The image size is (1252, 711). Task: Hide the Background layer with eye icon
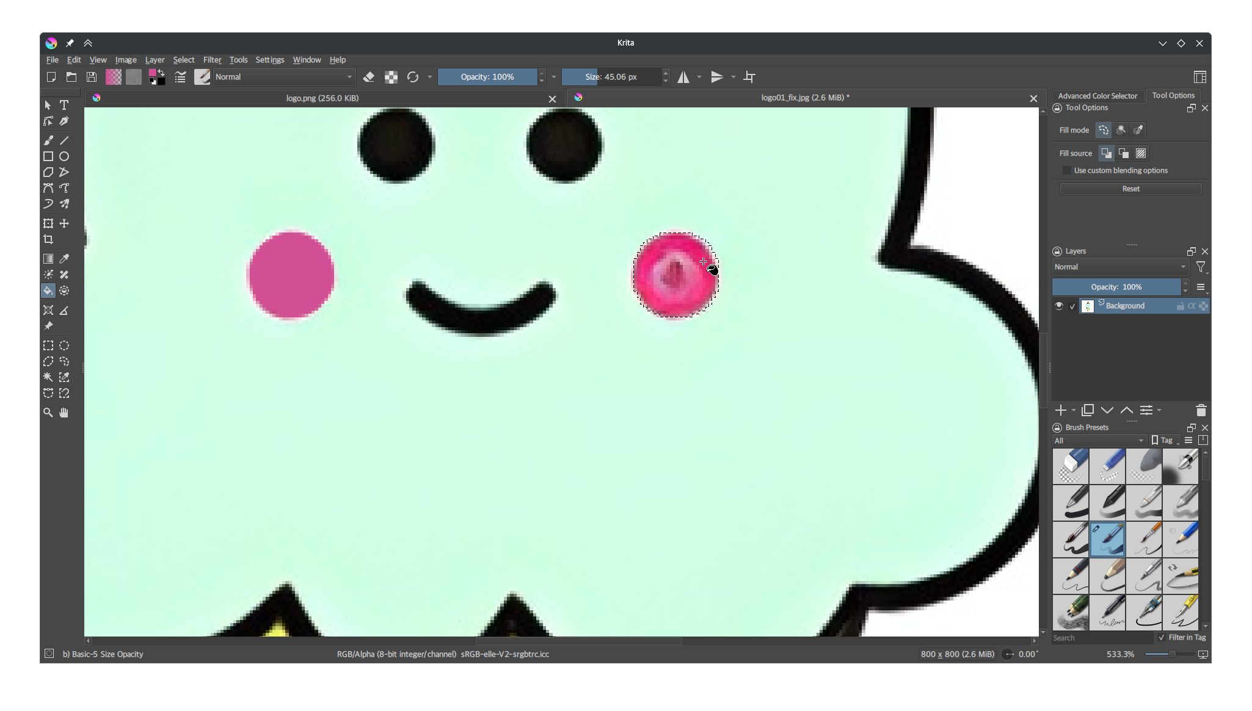point(1059,306)
